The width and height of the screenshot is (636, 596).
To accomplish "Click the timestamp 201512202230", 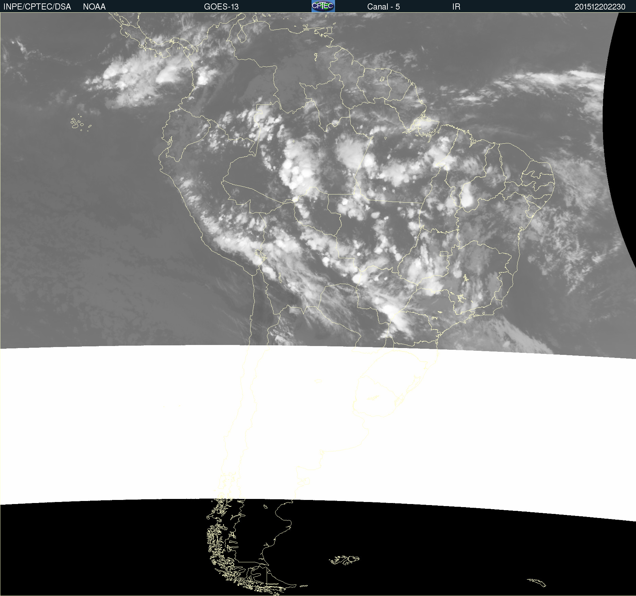I will [600, 7].
